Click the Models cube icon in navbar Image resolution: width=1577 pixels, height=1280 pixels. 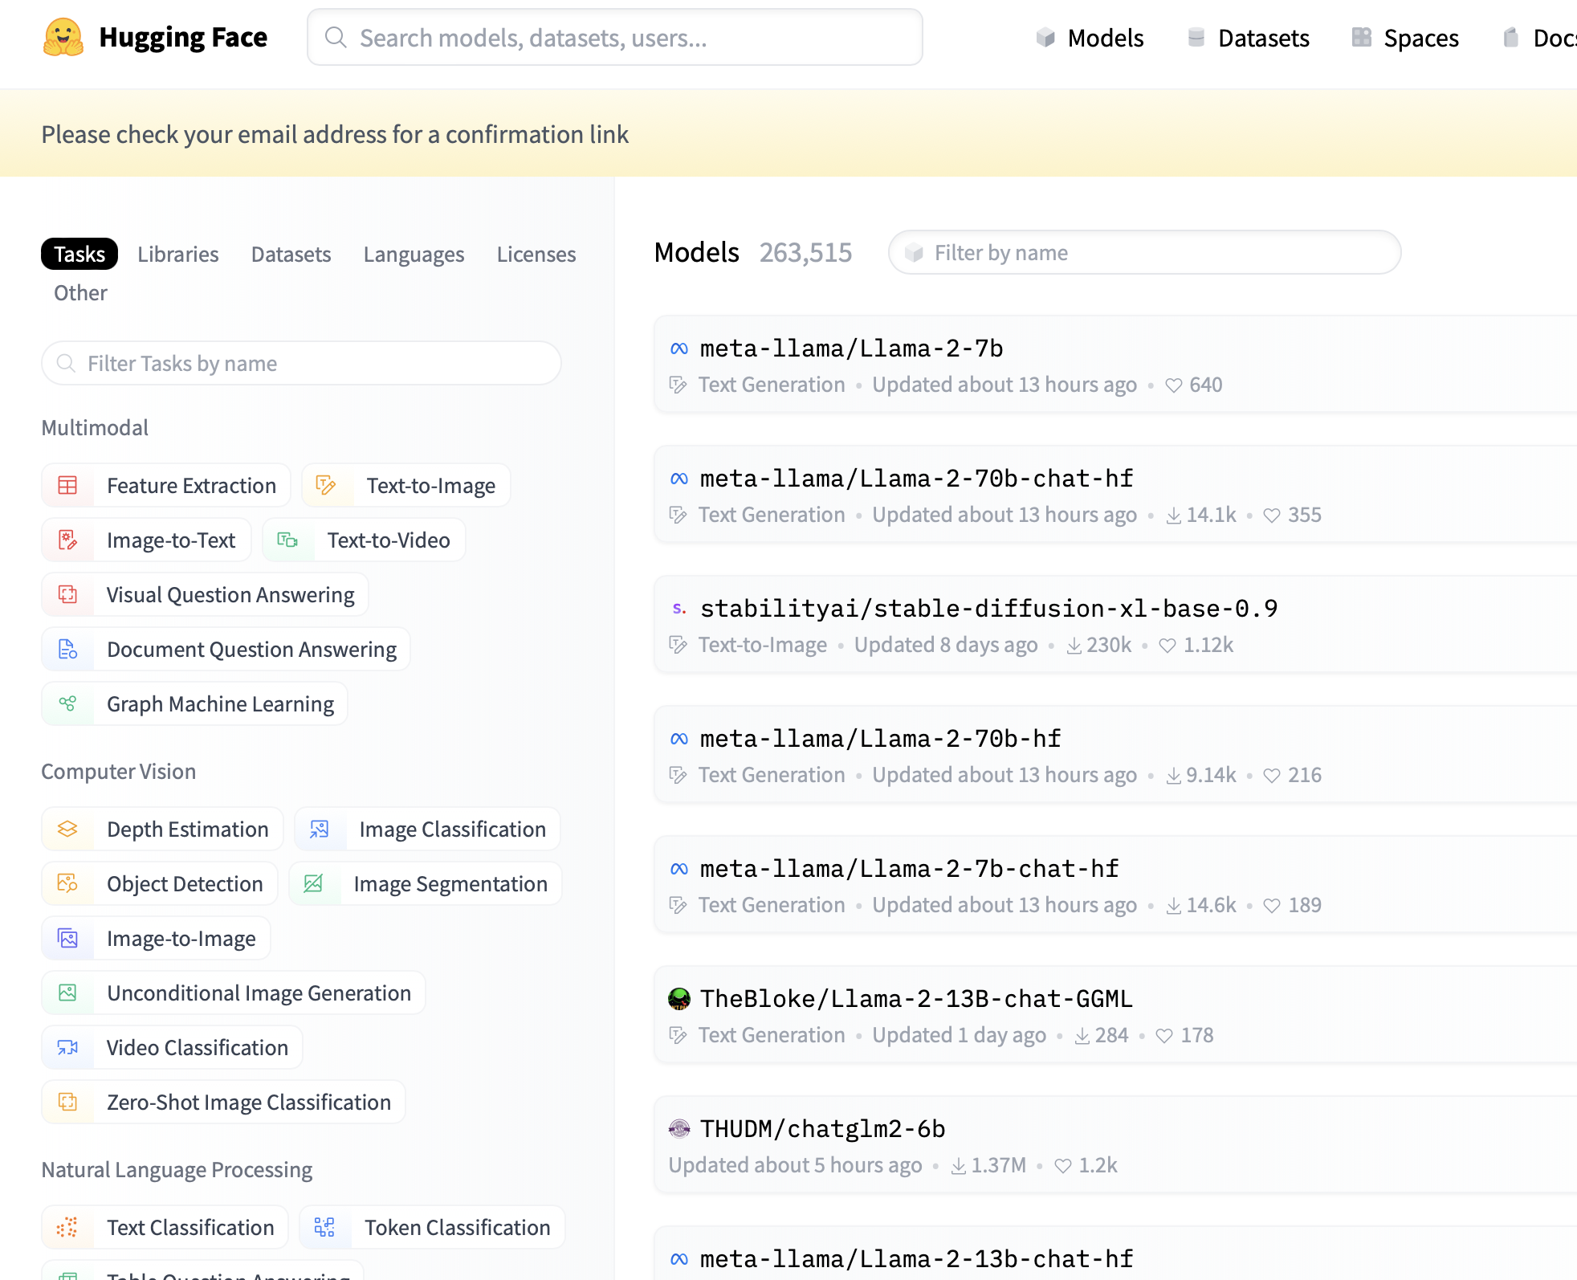1045,38
